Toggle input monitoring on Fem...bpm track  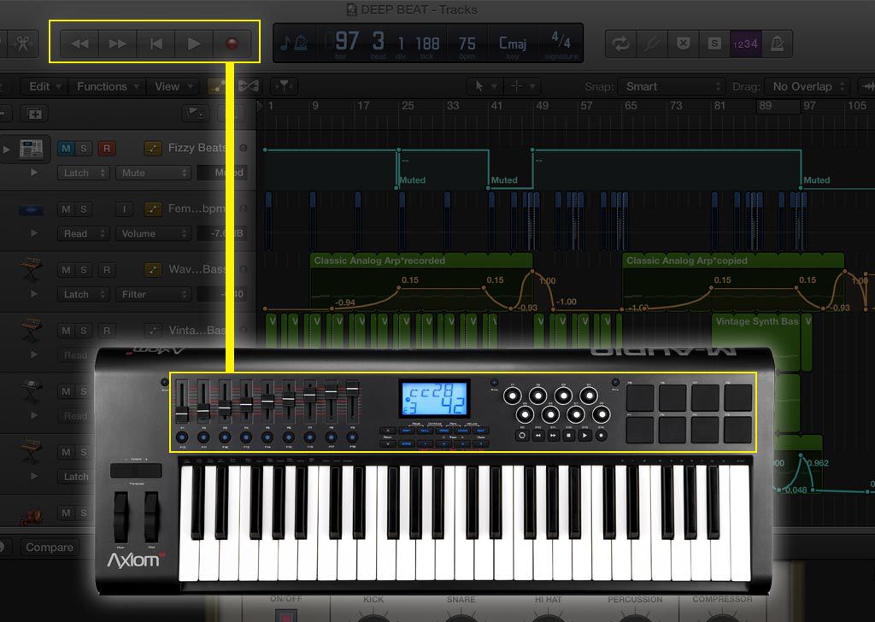pos(124,209)
